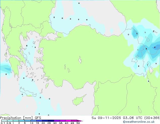Click the '20' legend value label
160x124 pixels.
[43, 123]
